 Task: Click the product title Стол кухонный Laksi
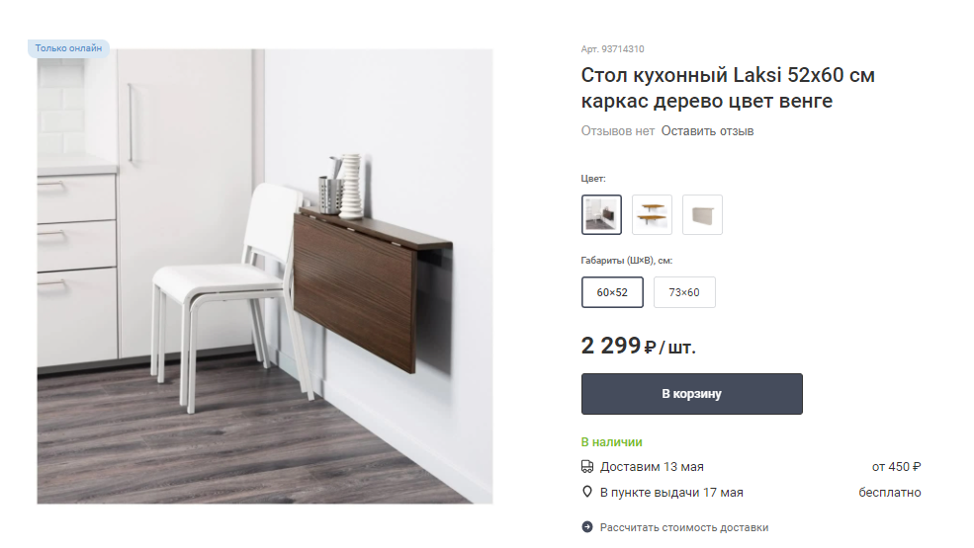pos(728,88)
